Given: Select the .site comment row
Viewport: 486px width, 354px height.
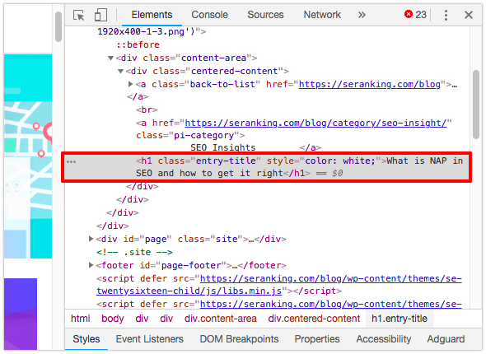Looking at the screenshot, I should click(134, 252).
